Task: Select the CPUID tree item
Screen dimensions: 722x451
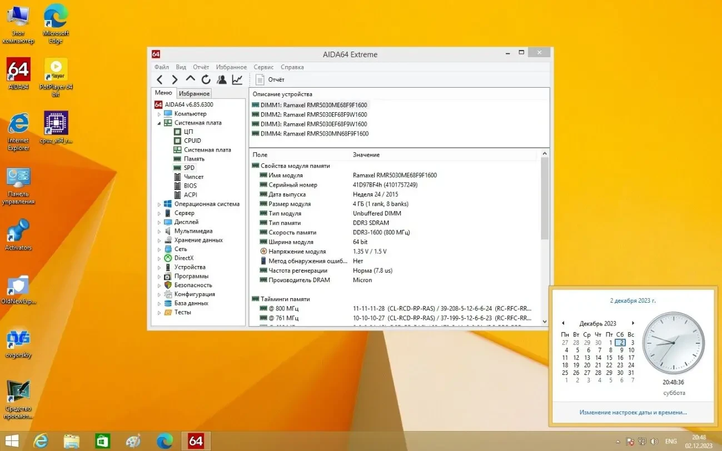Action: (192, 141)
